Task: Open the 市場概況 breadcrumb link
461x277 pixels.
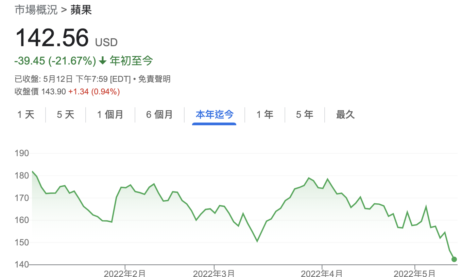Action: tap(36, 10)
